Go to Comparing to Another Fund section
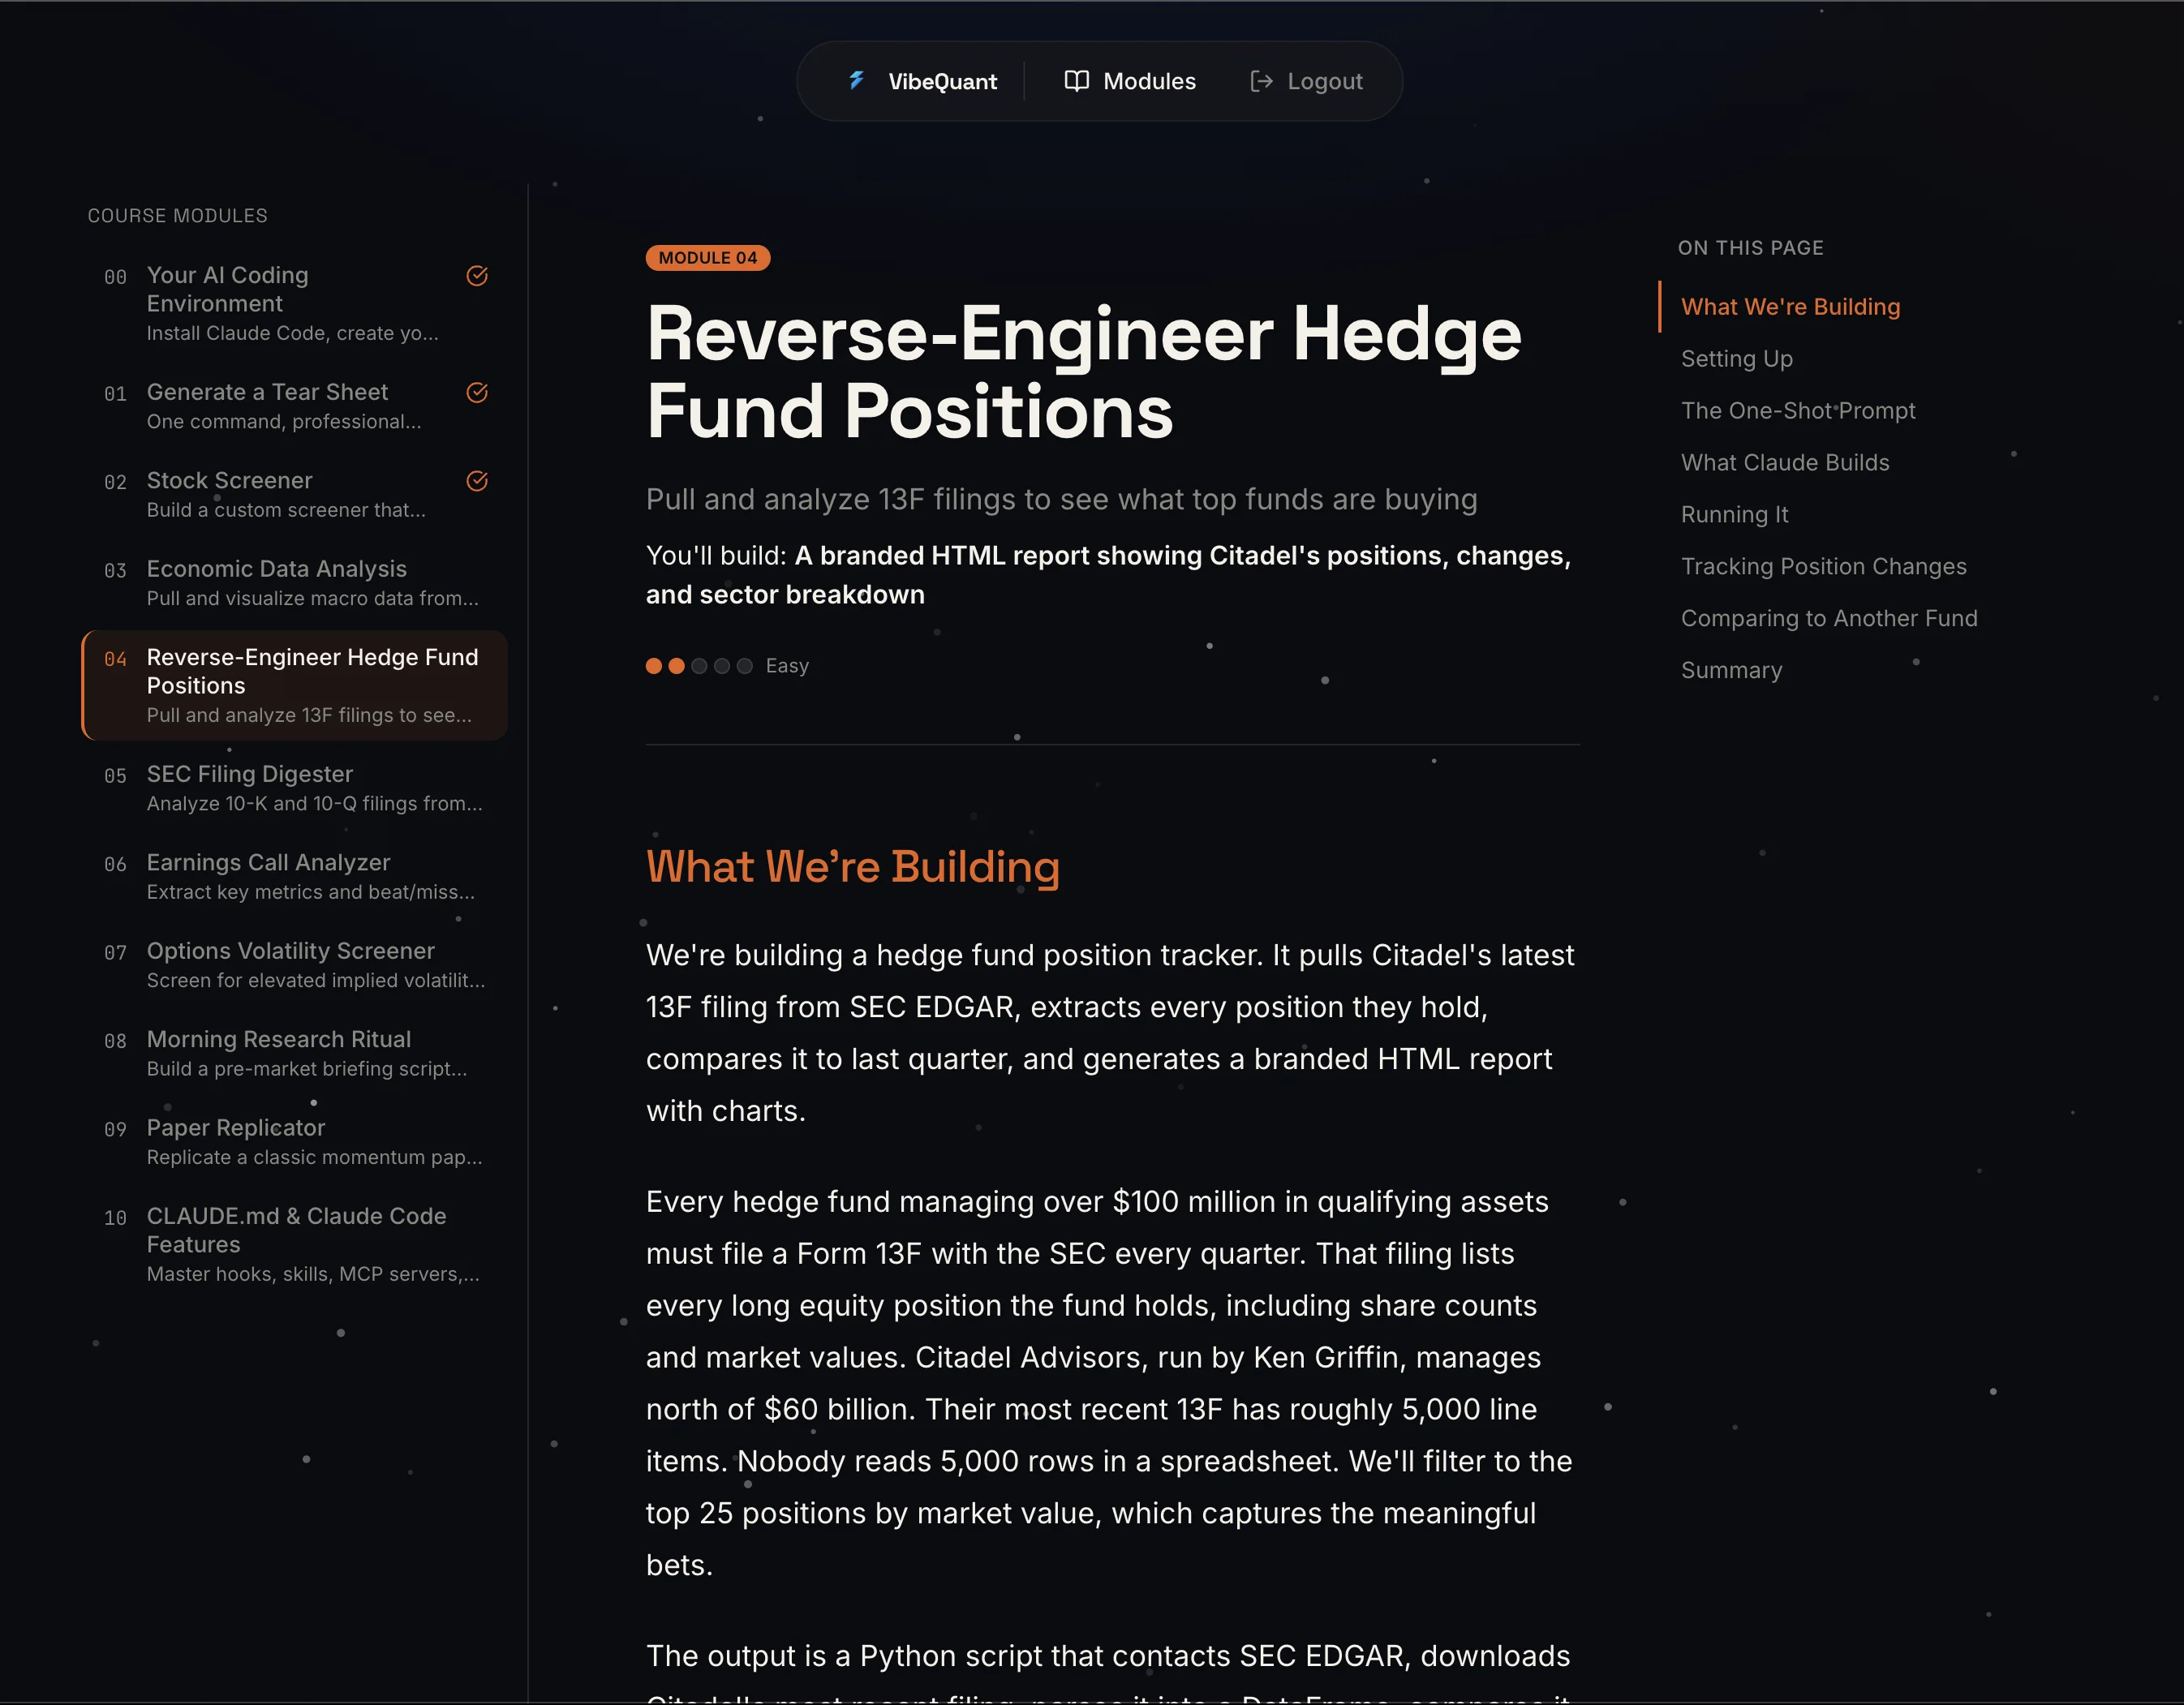The height and width of the screenshot is (1705, 2184). click(x=1829, y=618)
